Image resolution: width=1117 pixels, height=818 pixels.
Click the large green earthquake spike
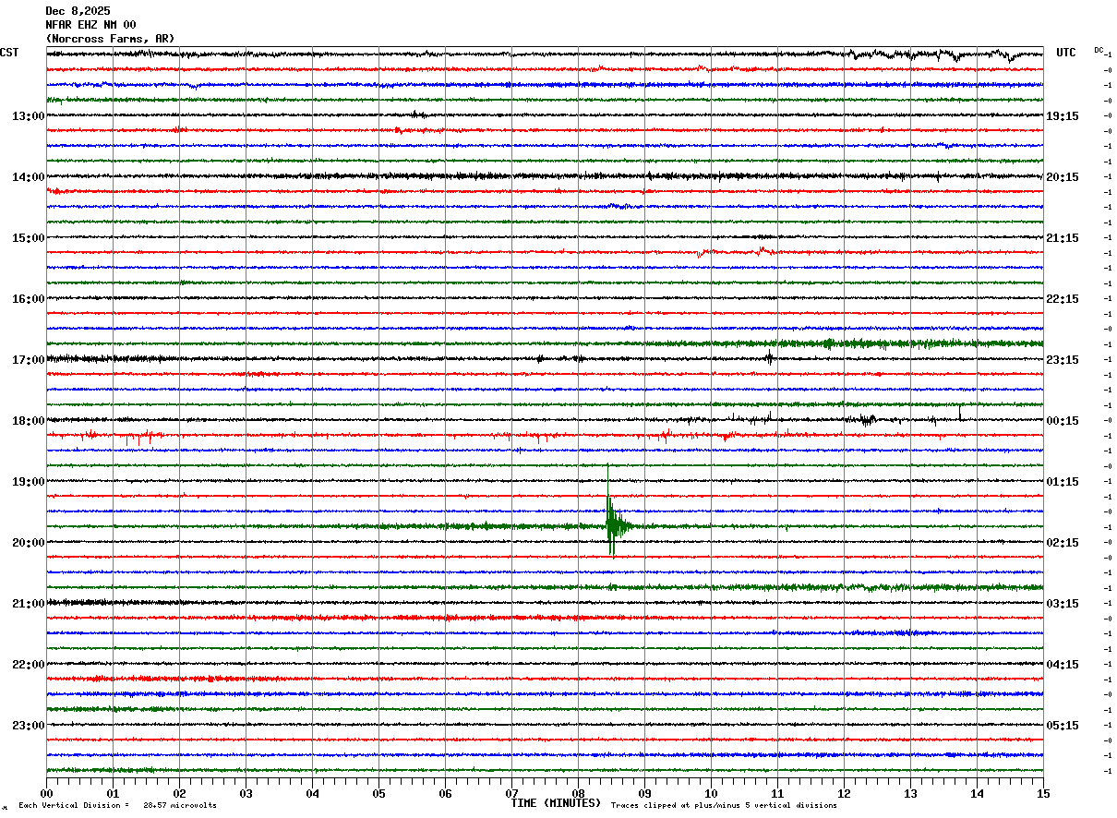click(611, 525)
